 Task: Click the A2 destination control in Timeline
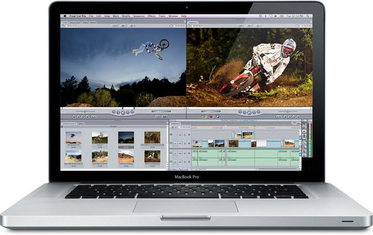pyautogui.click(x=180, y=162)
